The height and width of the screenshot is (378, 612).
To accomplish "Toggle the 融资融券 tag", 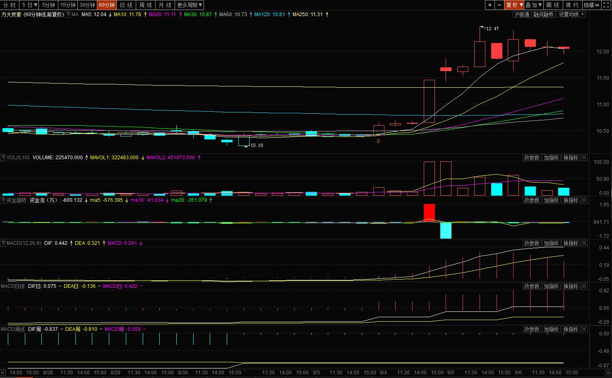I will [543, 14].
